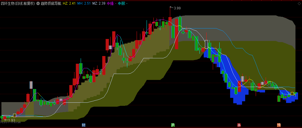Click the orange 预 marker on bottom axis
The image size is (302, 128).
click(279, 125)
